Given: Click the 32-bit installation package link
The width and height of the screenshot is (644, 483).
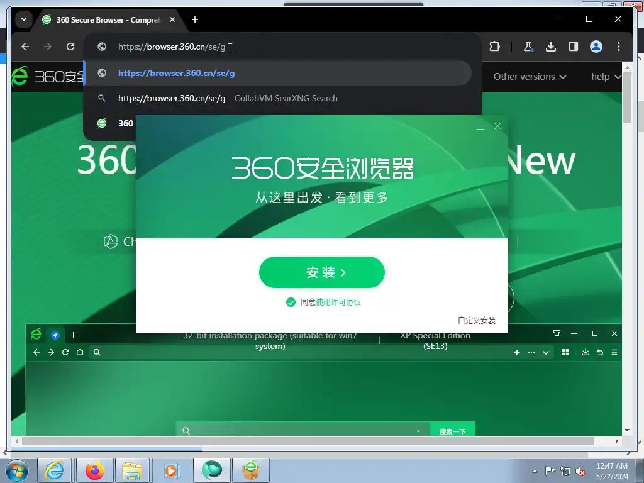Looking at the screenshot, I should (270, 341).
